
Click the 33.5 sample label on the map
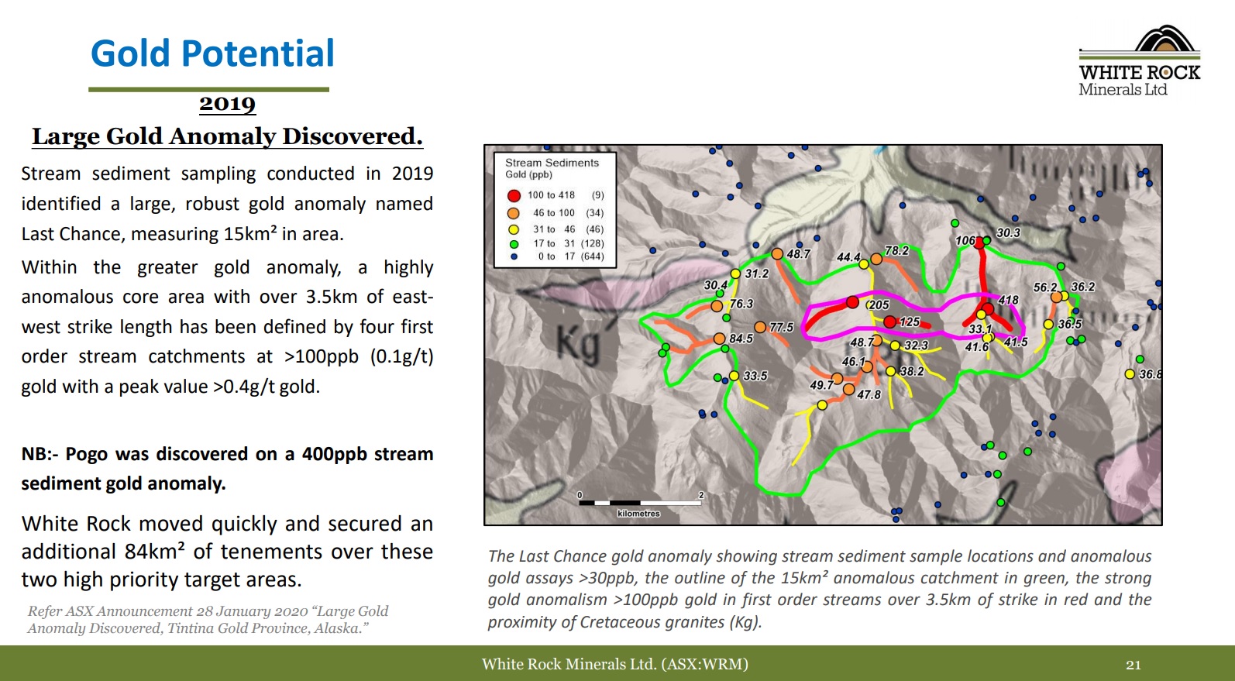tap(755, 376)
